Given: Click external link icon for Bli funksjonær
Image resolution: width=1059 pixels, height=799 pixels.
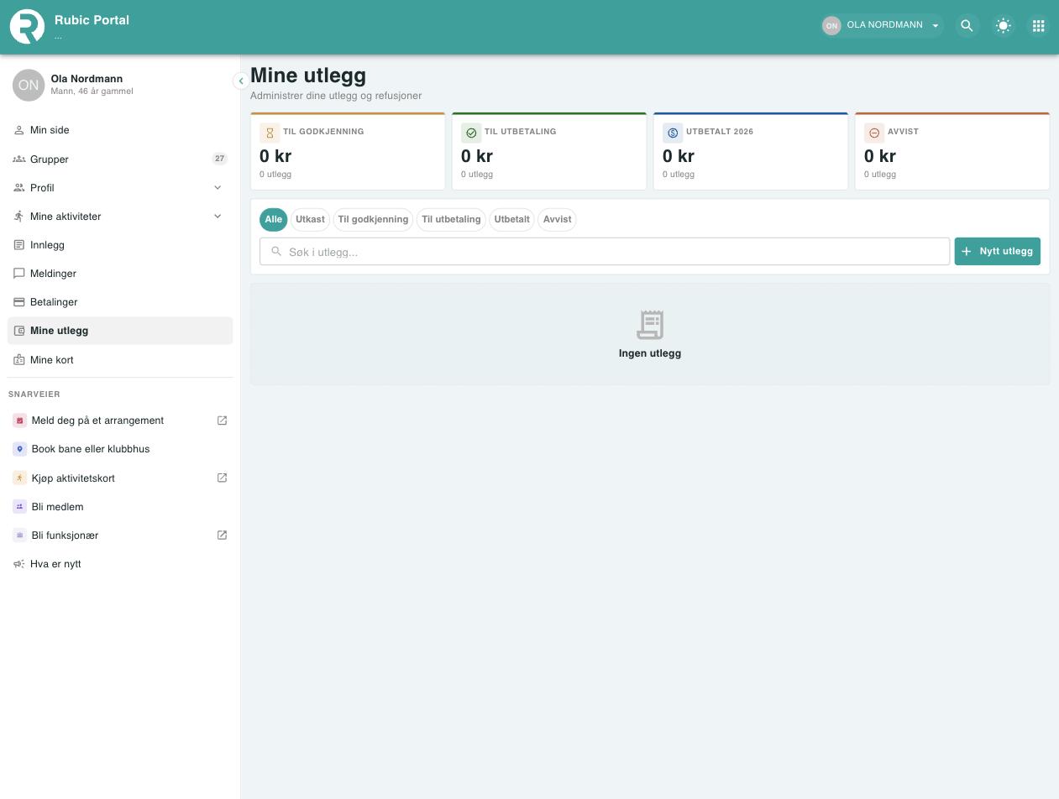Looking at the screenshot, I should [223, 535].
